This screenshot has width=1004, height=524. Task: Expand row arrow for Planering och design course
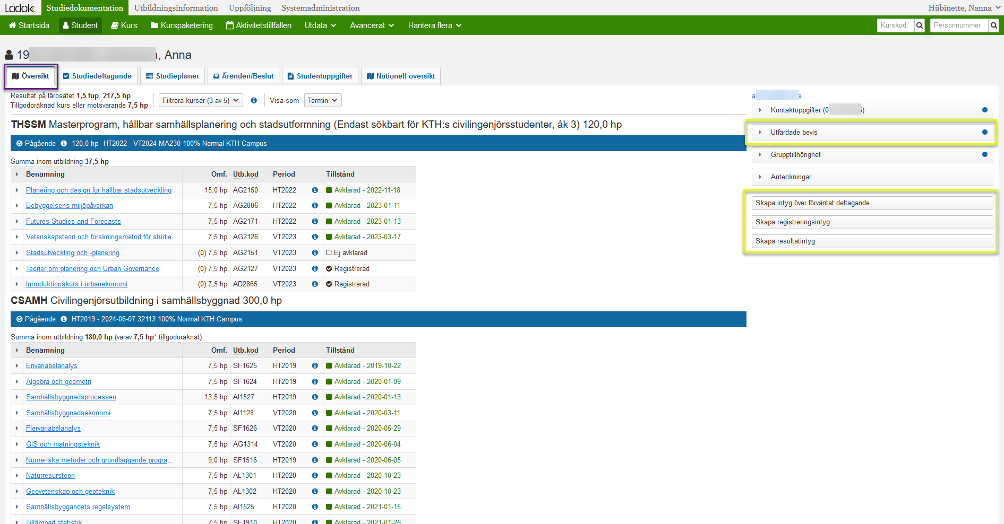(17, 190)
